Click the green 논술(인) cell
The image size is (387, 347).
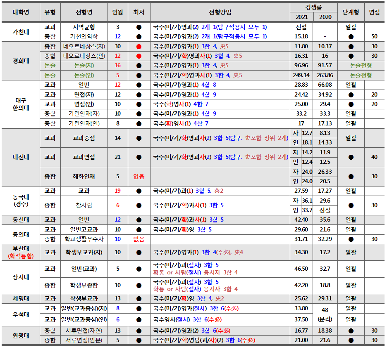[x=84, y=76]
